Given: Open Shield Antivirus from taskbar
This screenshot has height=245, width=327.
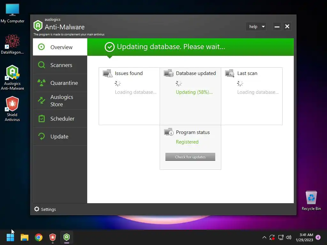Looking at the screenshot, I should point(53,237).
